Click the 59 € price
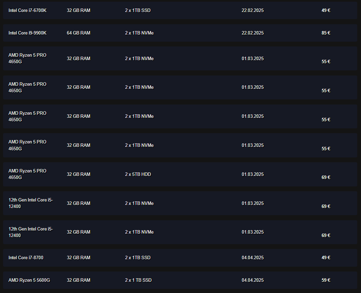361x293 pixels. pyautogui.click(x=326, y=280)
